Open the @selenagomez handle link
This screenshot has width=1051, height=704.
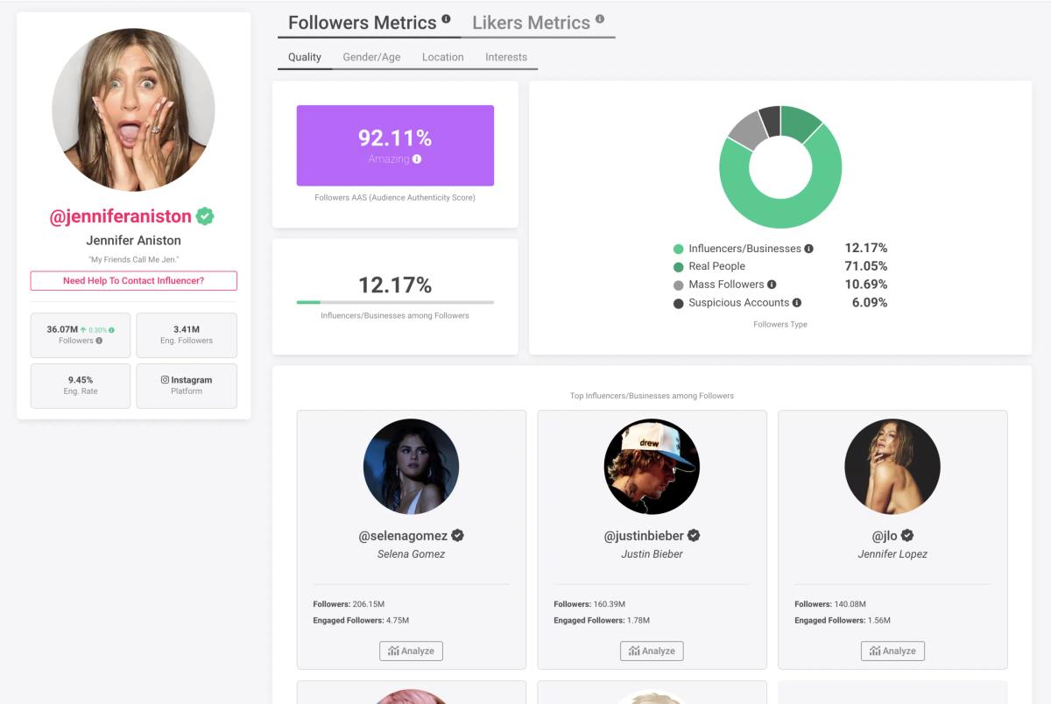click(x=403, y=536)
